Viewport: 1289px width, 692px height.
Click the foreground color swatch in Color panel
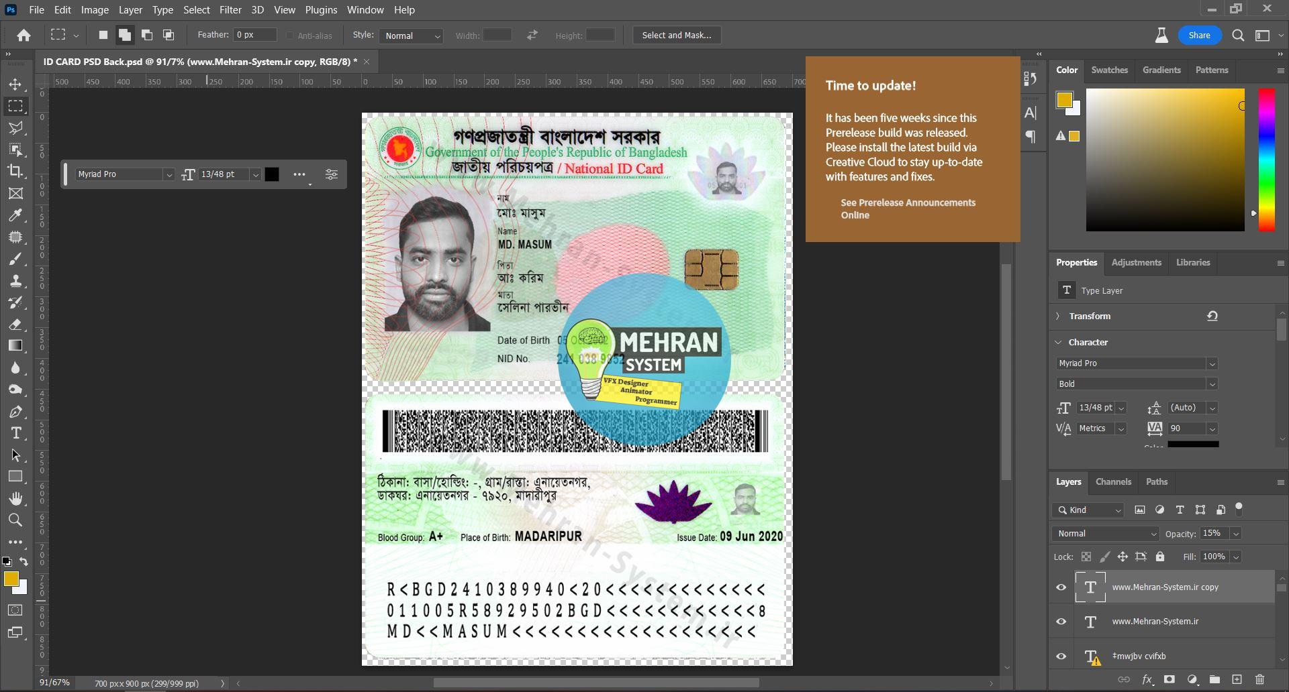1064,100
